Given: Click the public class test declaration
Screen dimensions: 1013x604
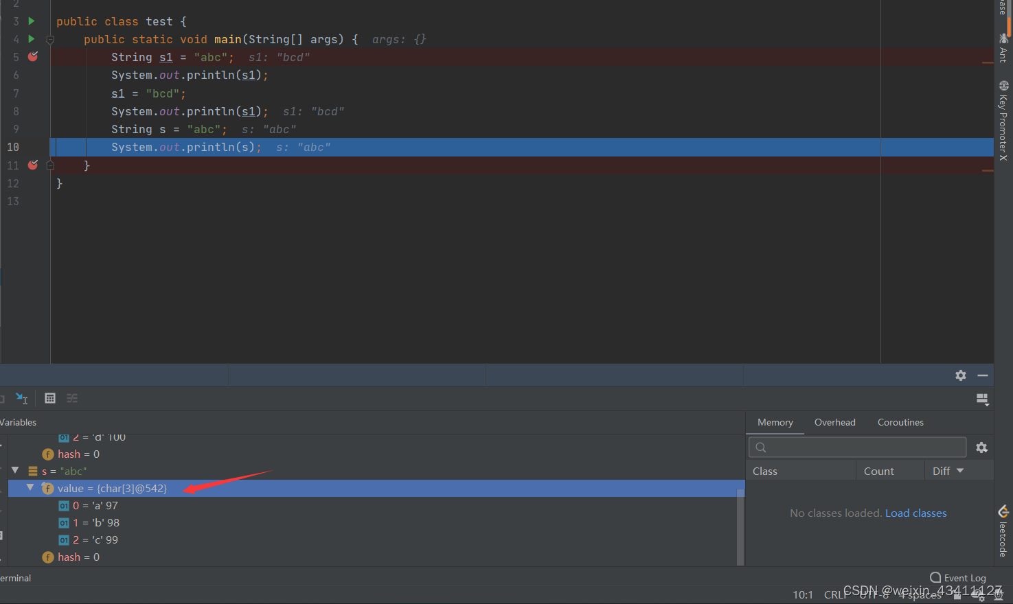Looking at the screenshot, I should pyautogui.click(x=122, y=21).
